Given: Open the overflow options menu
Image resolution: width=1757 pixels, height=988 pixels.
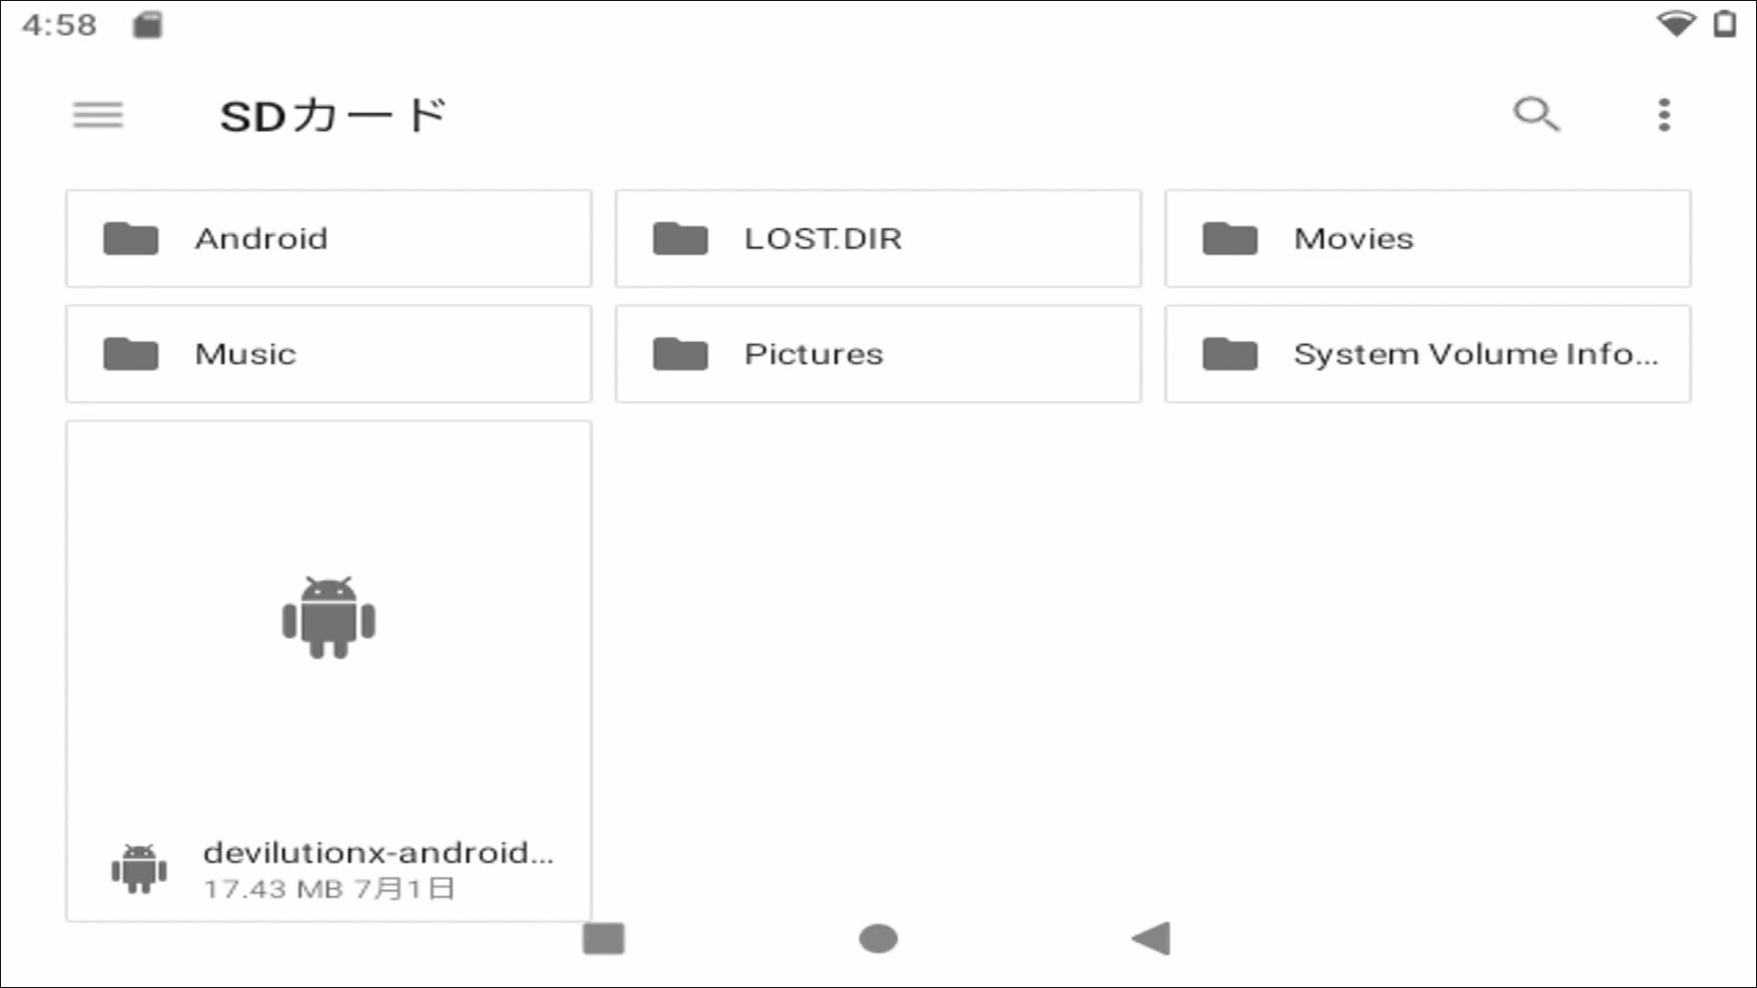Looking at the screenshot, I should click(1664, 114).
